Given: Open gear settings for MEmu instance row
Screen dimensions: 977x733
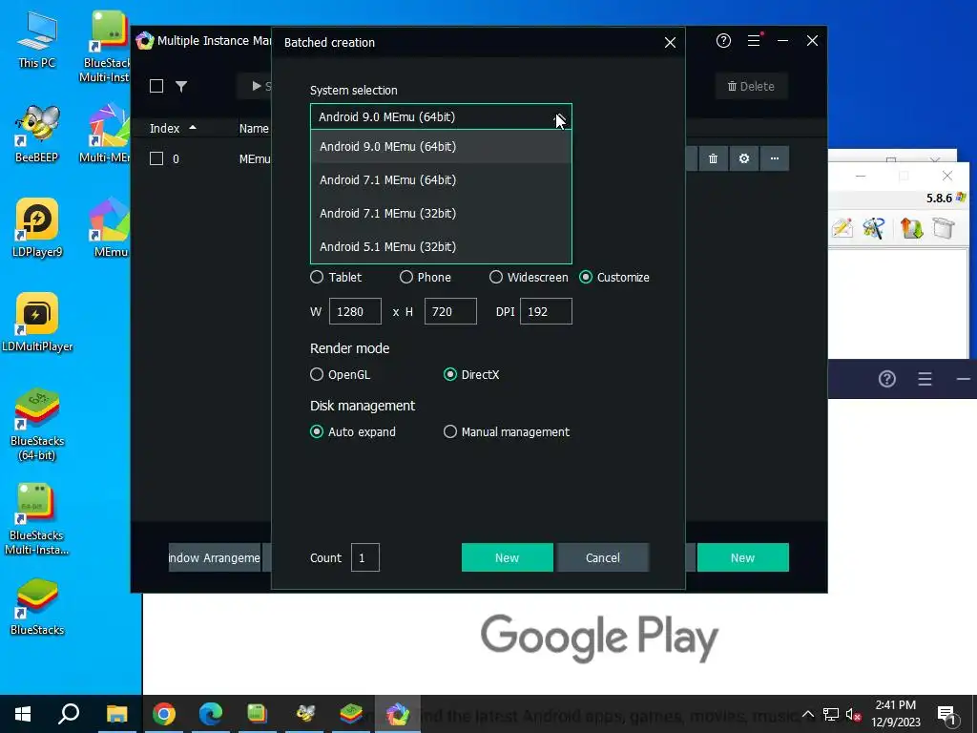Looking at the screenshot, I should (x=744, y=158).
